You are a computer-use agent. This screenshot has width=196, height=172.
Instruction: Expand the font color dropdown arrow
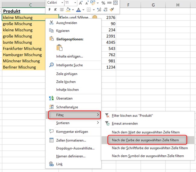point(83,10)
